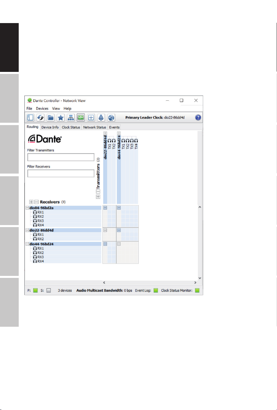Screen dimensions: 277x410
Task: Click the plus-box toolbar icon
Action: coord(91,117)
